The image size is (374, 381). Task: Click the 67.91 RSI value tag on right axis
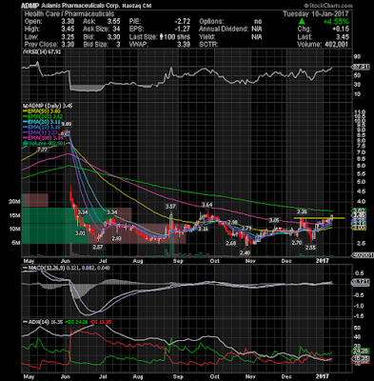point(361,67)
